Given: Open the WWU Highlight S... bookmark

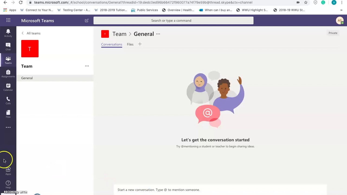Looking at the screenshot, I should 252,10.
